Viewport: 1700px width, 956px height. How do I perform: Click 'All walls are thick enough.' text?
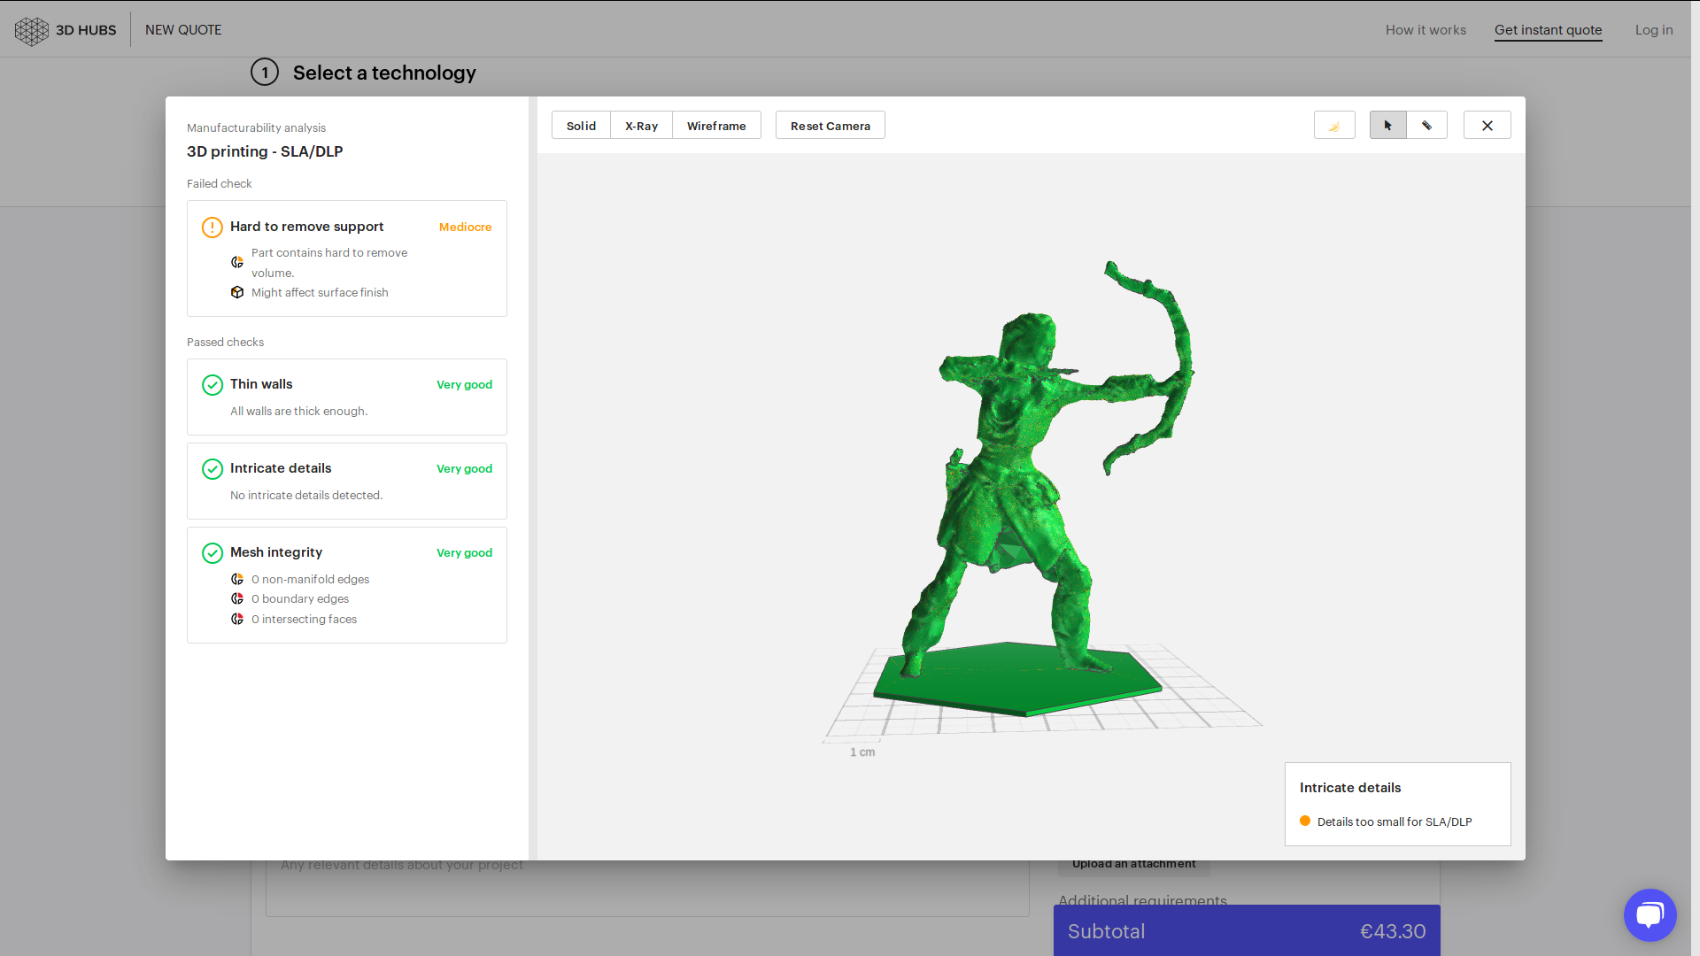click(x=298, y=411)
